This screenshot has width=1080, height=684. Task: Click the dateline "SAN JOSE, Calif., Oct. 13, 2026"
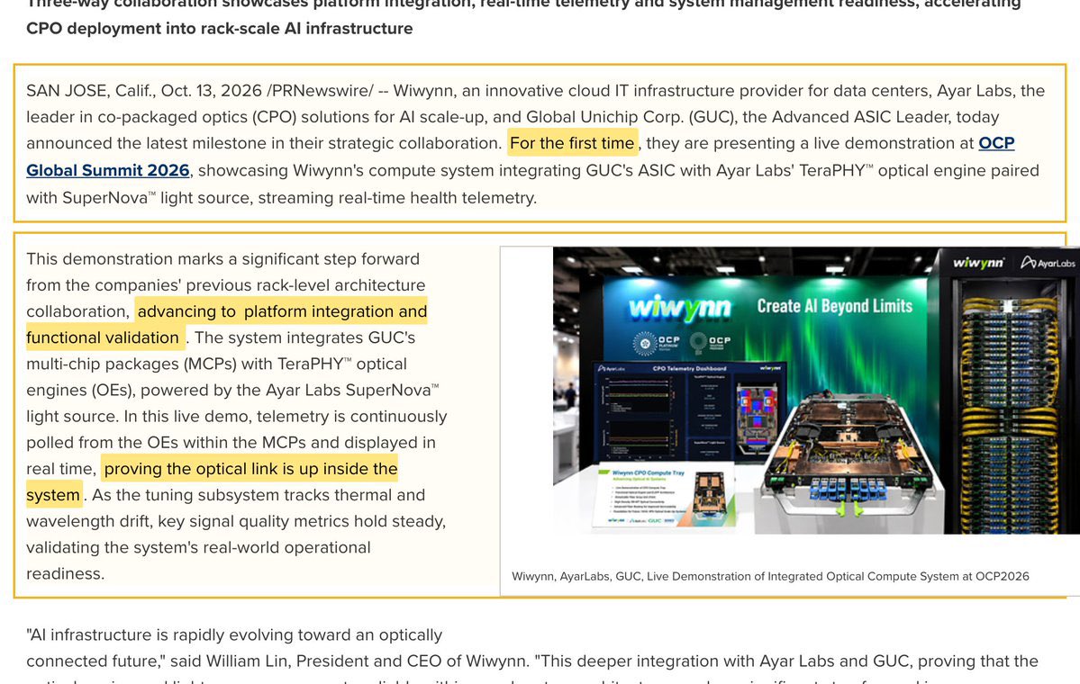pyautogui.click(x=144, y=91)
